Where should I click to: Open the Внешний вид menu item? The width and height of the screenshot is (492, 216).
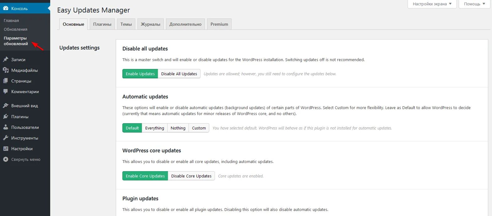coord(25,106)
